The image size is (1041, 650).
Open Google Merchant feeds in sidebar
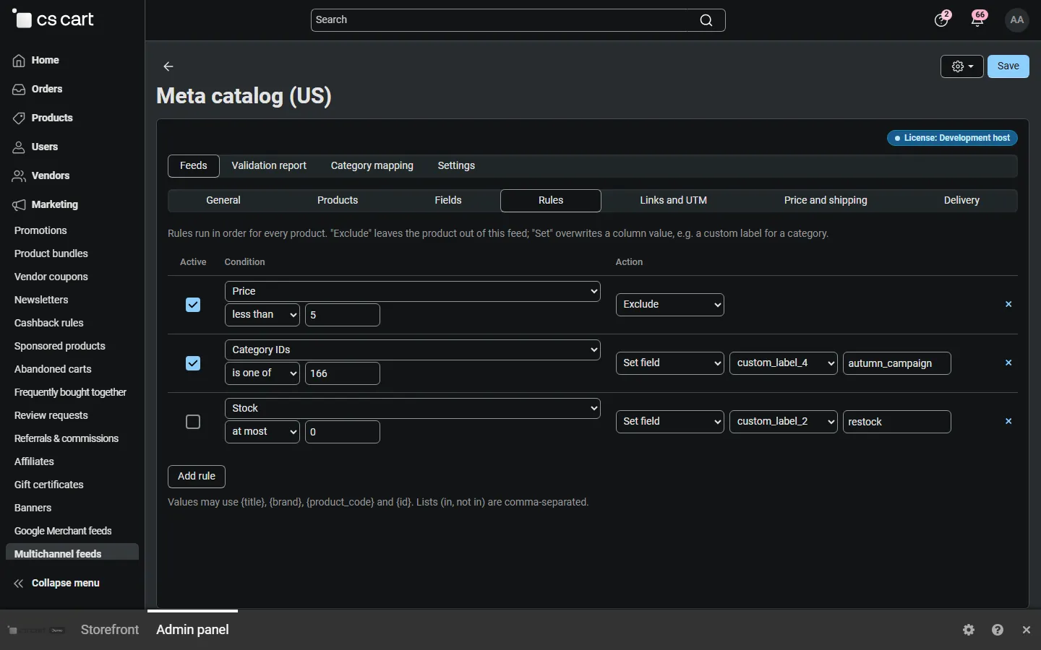click(x=63, y=532)
